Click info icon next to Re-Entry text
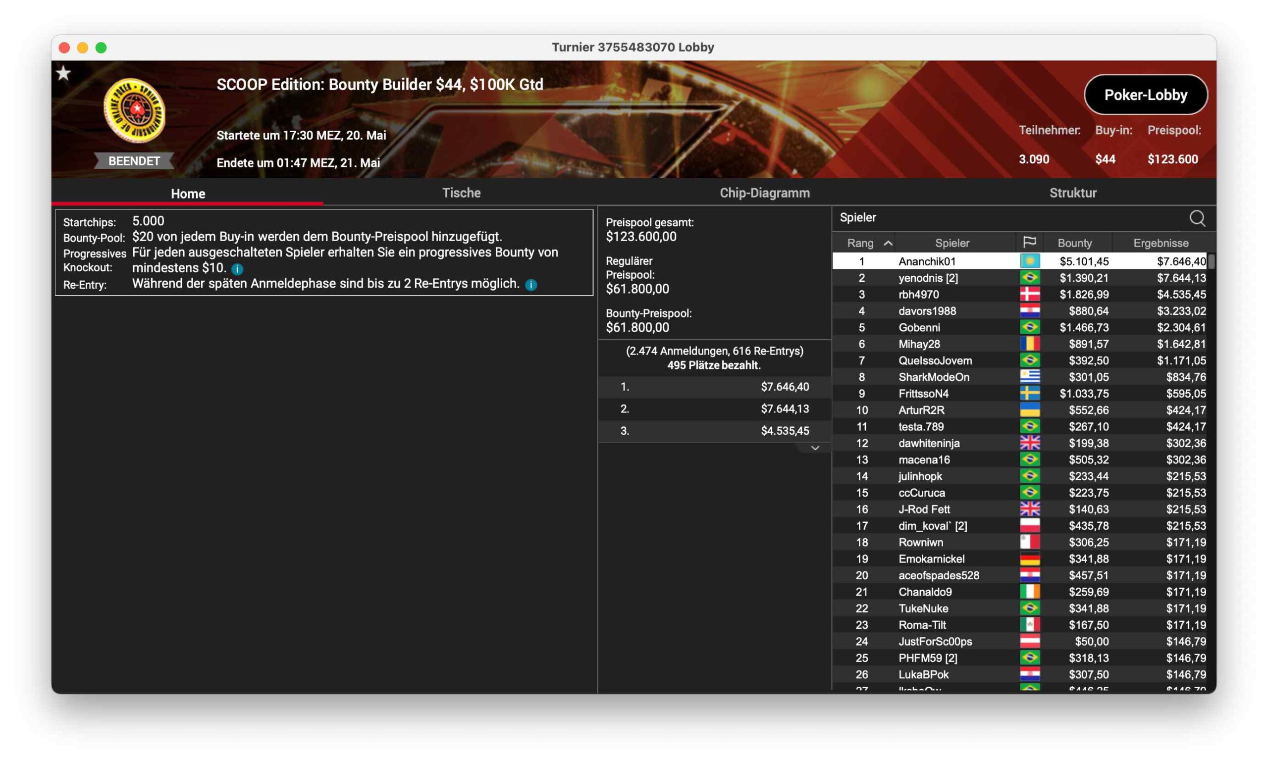The height and width of the screenshot is (762, 1268). coord(531,285)
